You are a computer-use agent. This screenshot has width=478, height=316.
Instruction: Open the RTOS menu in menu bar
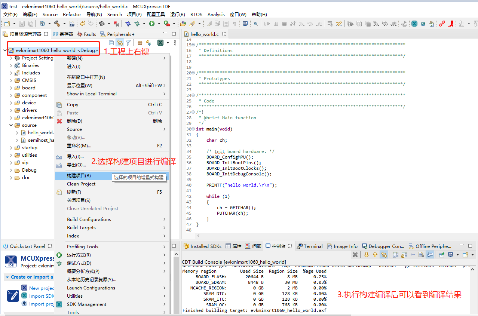196,15
